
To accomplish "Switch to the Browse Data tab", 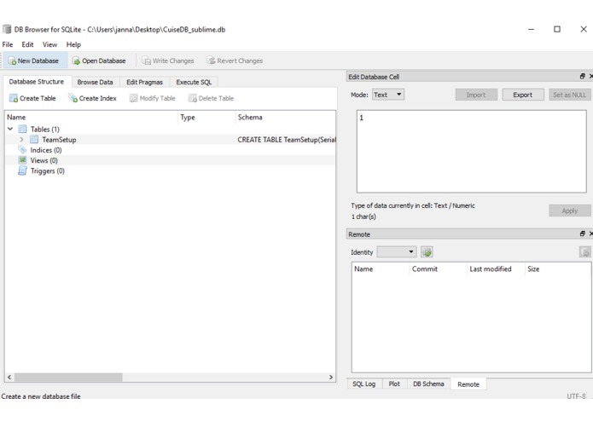I will 95,82.
